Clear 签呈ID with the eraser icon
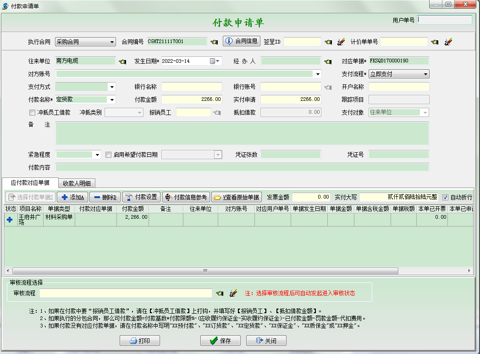480x354 pixels. [x=341, y=42]
